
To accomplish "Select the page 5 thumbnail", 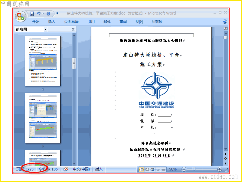I will (43, 118).
